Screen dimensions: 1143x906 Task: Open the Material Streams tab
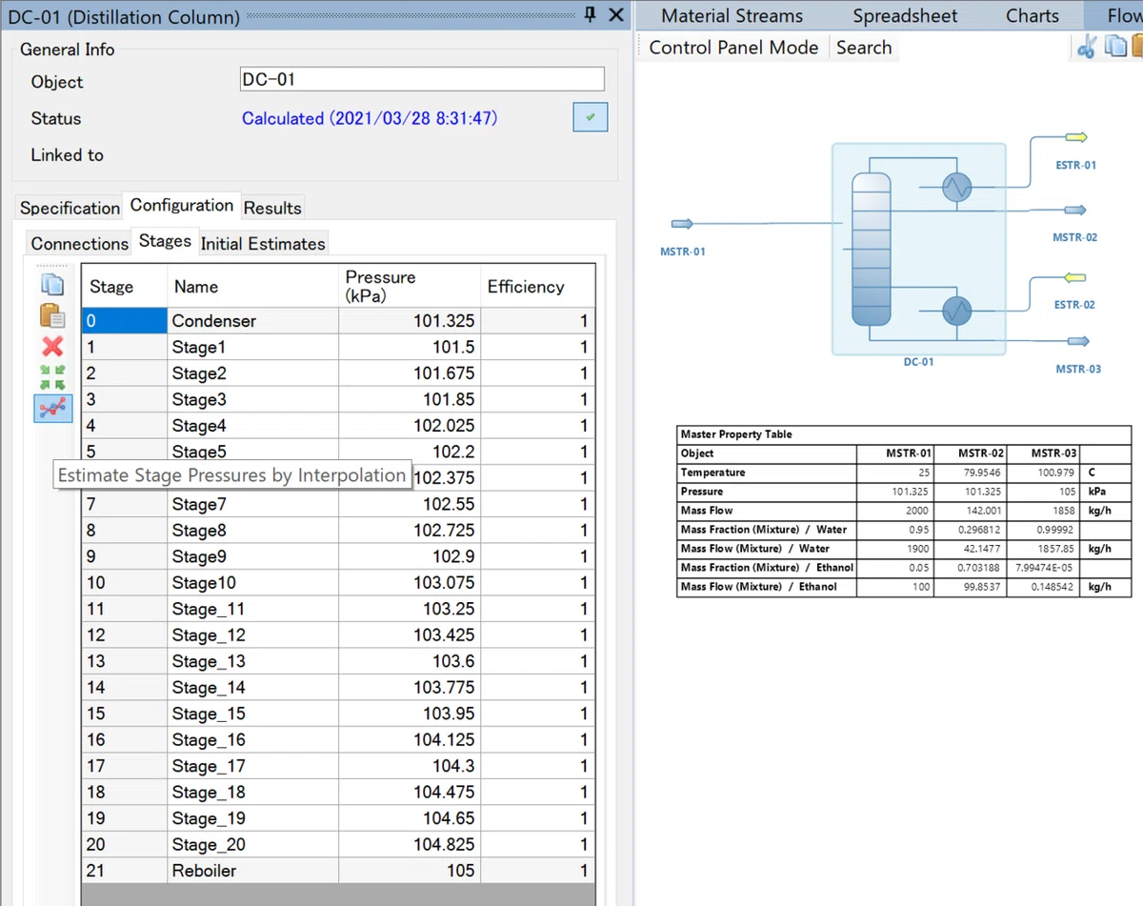(x=732, y=15)
